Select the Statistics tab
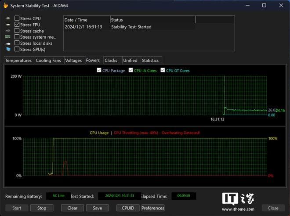290x216 pixels. (x=150, y=61)
